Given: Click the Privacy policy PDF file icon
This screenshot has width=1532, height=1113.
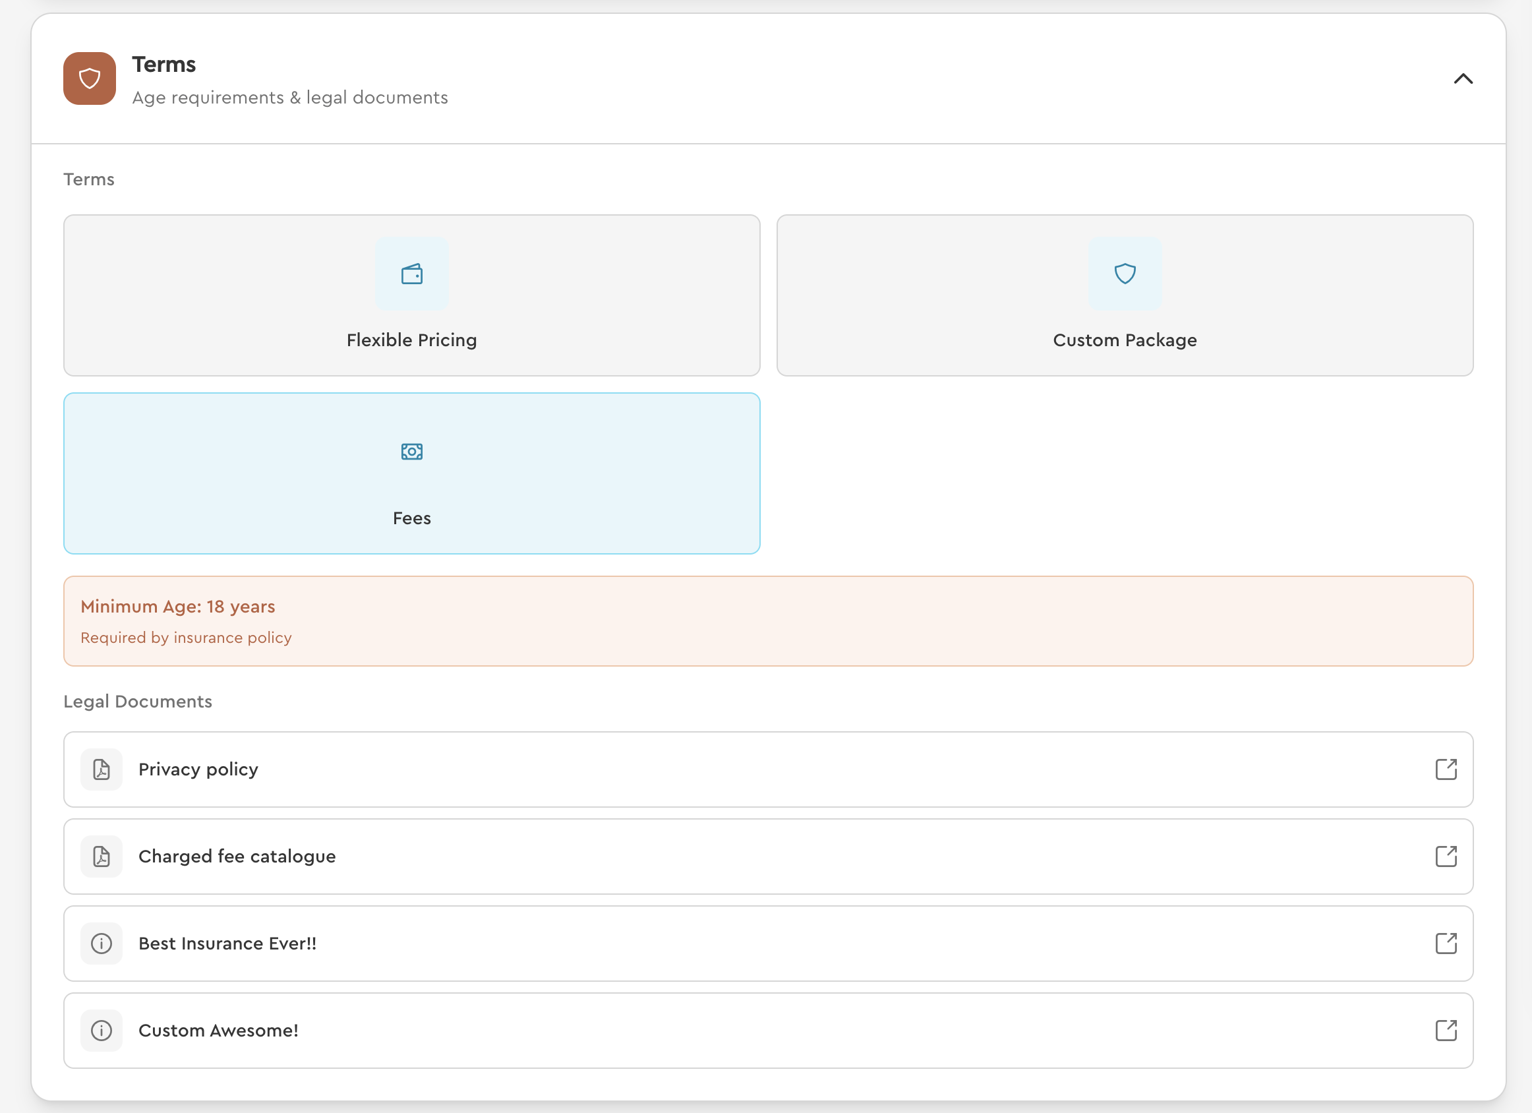Looking at the screenshot, I should [x=102, y=769].
